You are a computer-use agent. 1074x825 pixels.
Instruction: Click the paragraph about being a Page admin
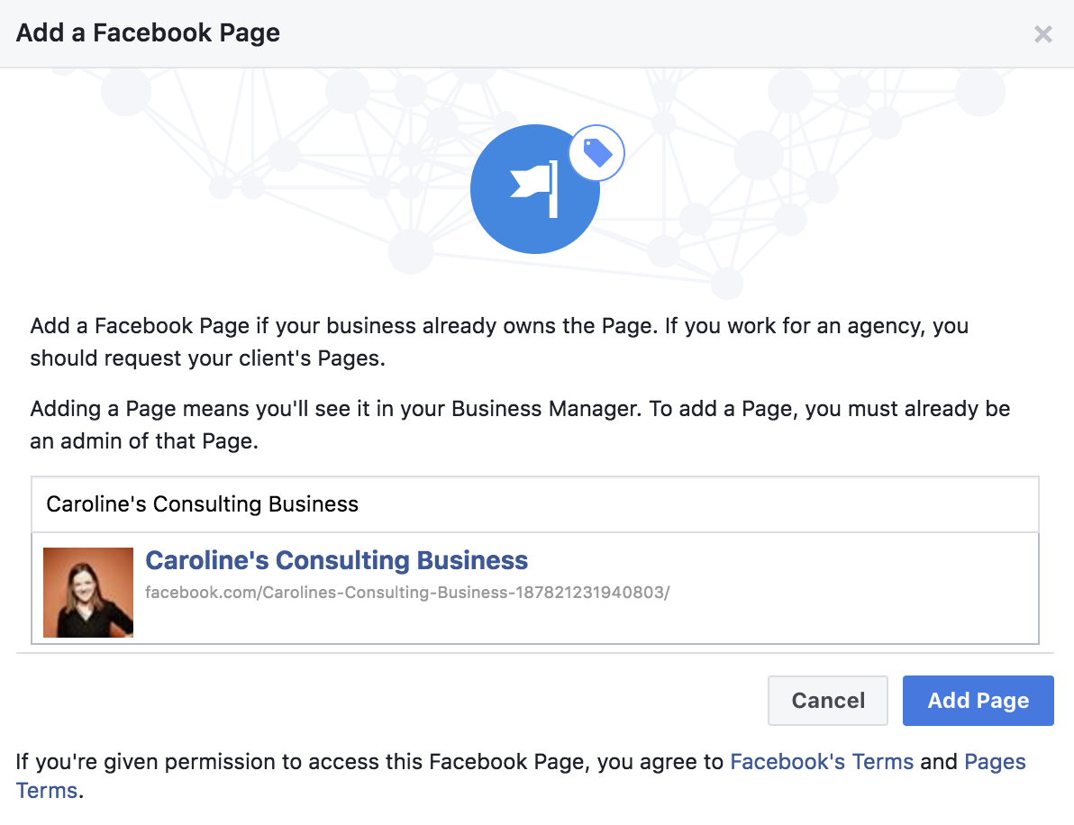point(519,425)
